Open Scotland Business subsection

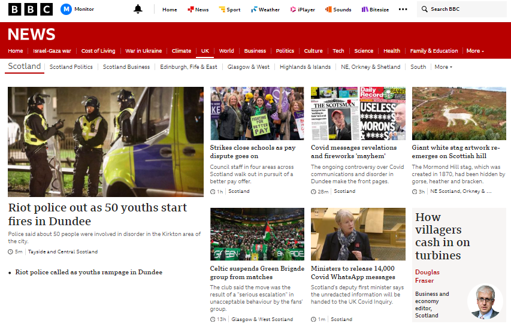126,67
